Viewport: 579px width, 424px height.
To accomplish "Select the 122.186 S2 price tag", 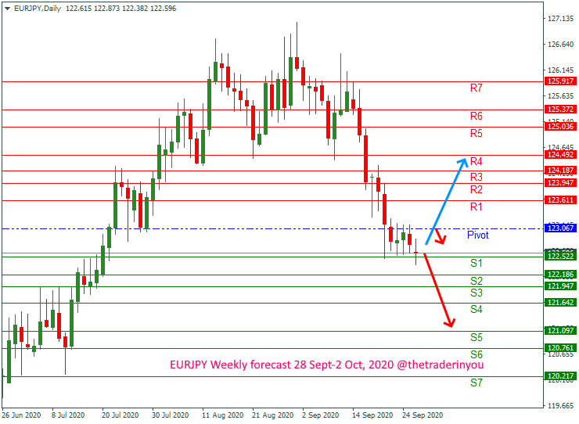I will (x=560, y=275).
